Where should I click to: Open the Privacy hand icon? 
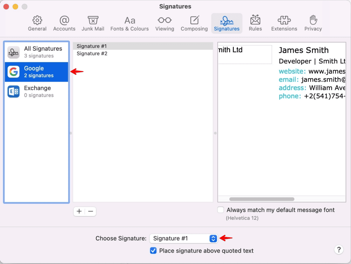(x=313, y=21)
